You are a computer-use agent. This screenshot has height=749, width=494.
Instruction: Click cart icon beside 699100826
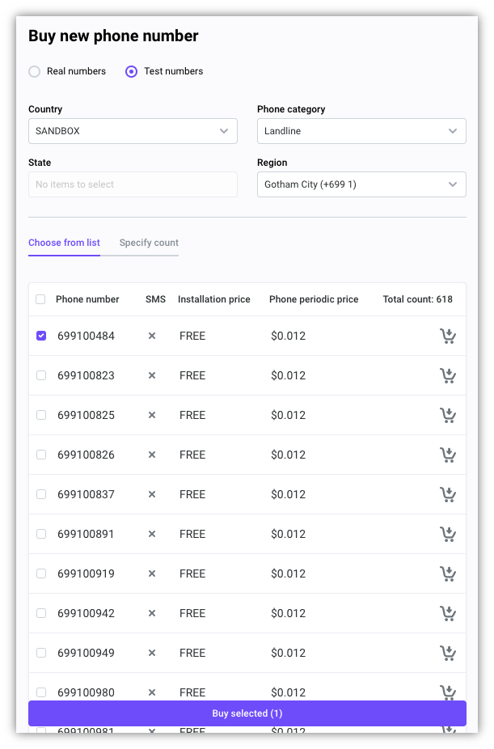point(447,455)
